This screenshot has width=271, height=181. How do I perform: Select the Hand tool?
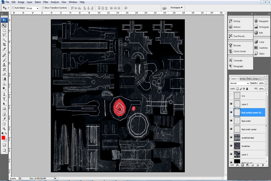point(4,124)
